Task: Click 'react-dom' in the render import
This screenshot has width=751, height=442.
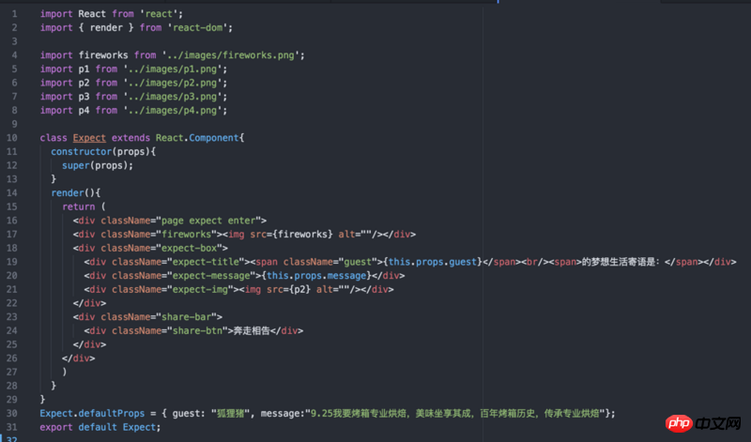Action: (x=197, y=28)
